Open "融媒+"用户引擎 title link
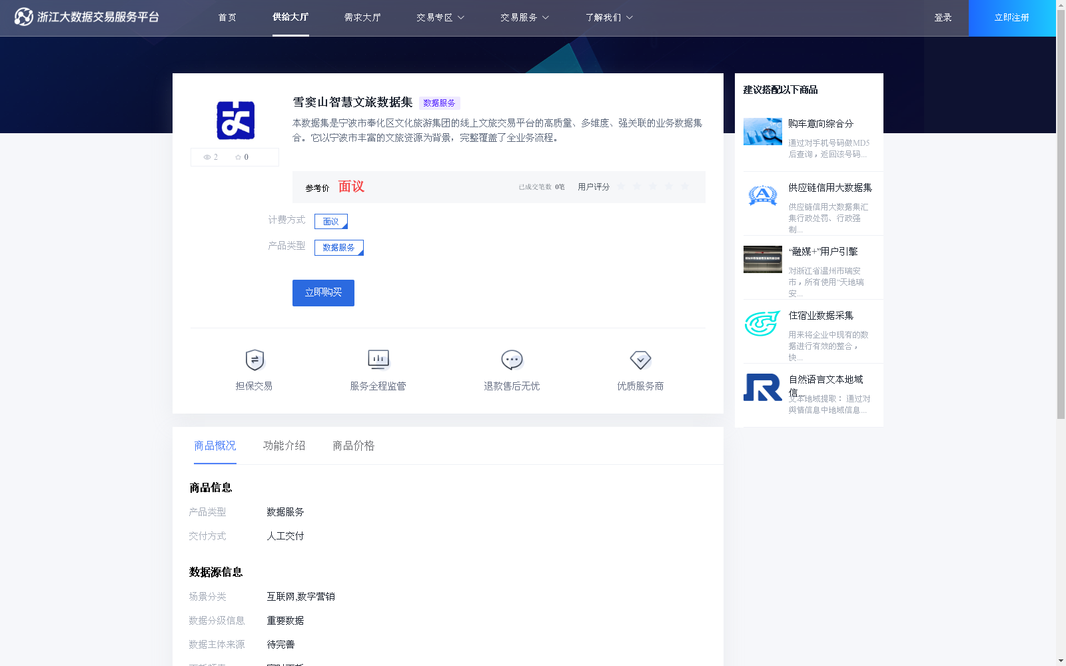Image resolution: width=1066 pixels, height=666 pixels. (823, 252)
